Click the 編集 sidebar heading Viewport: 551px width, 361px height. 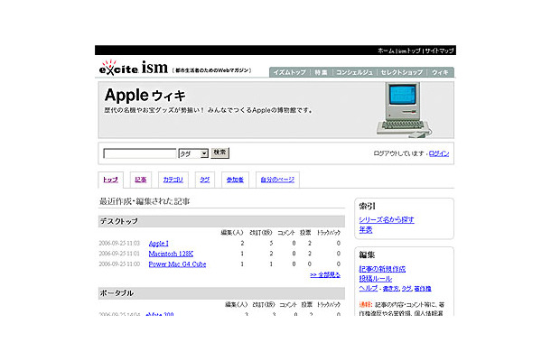(x=367, y=255)
